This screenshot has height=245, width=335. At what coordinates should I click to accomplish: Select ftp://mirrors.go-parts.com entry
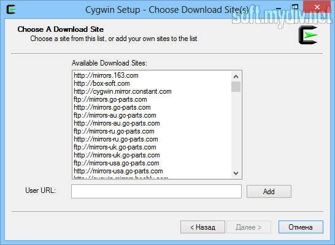pos(110,99)
